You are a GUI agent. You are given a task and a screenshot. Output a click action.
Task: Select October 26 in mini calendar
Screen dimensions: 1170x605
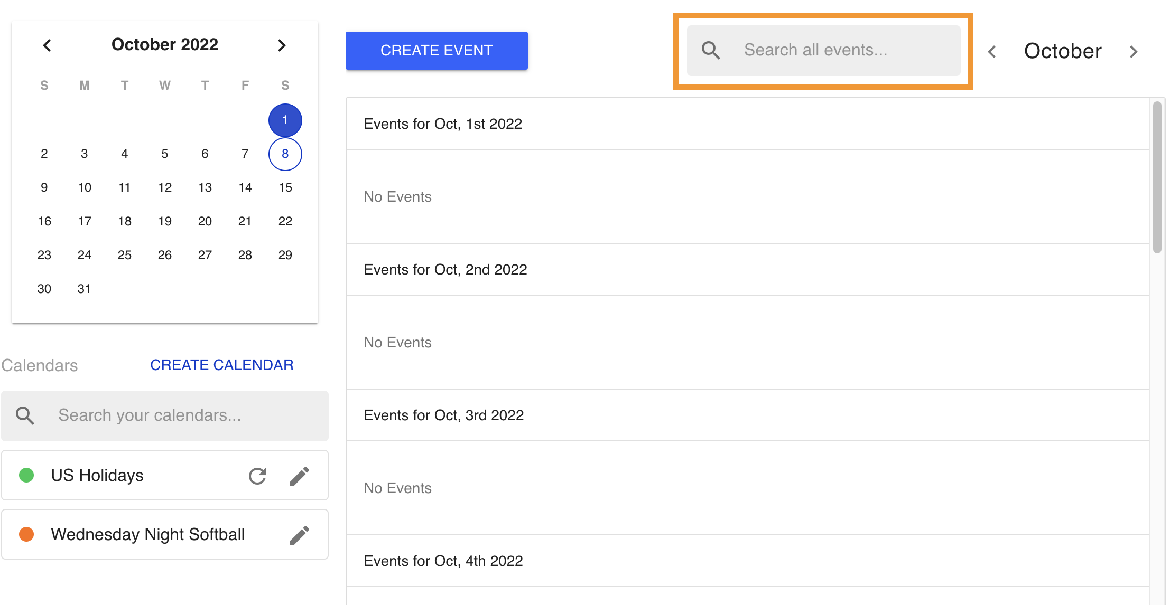click(x=165, y=256)
